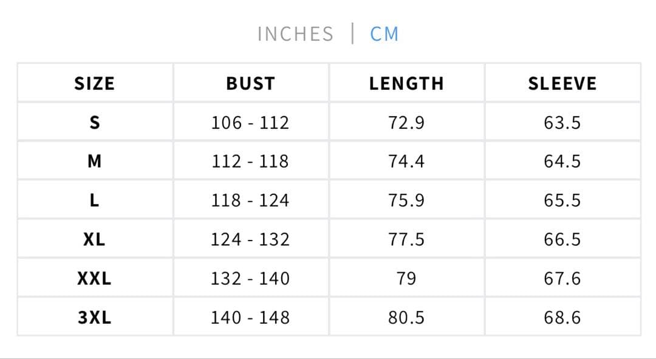
Task: Click bust value 106 - 112
Action: click(250, 123)
